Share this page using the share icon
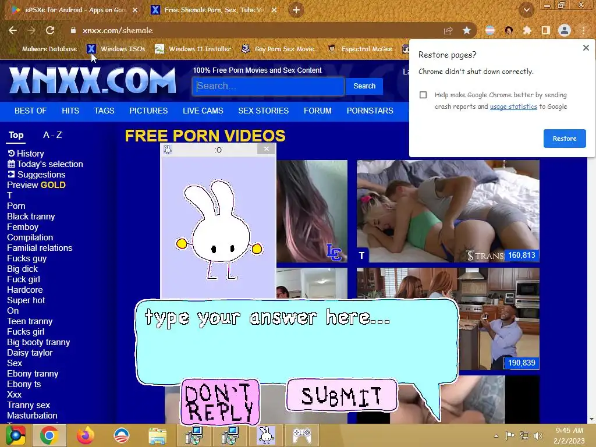This screenshot has width=596, height=447. pos(448,30)
